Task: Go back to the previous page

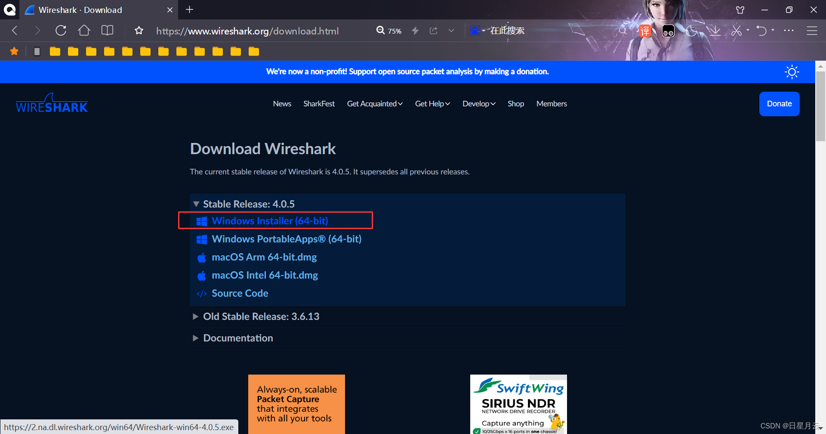Action: pyautogui.click(x=15, y=31)
